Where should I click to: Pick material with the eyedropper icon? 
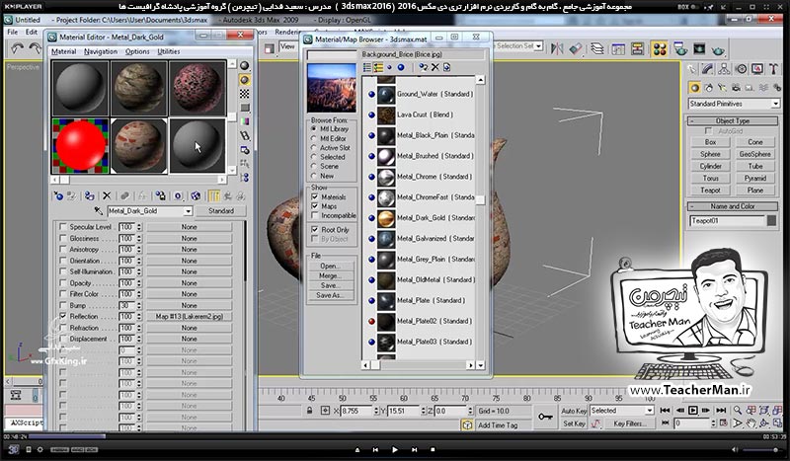[98, 211]
